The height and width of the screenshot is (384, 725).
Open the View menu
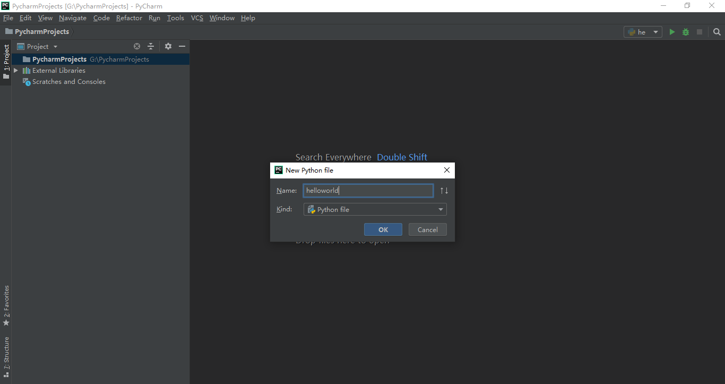pyautogui.click(x=45, y=18)
